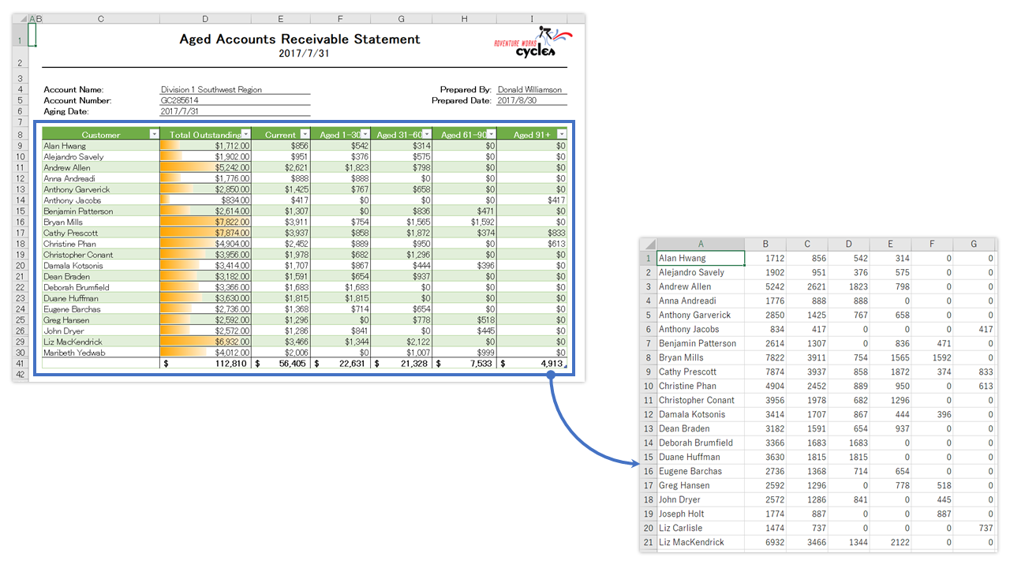Open the Aged 91+ filter dropdown
This screenshot has width=1010, height=568.
(562, 135)
